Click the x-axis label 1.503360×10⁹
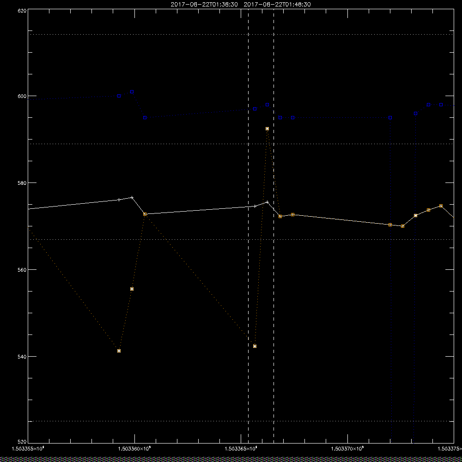Screen dimensions: 462x462 click(134, 449)
